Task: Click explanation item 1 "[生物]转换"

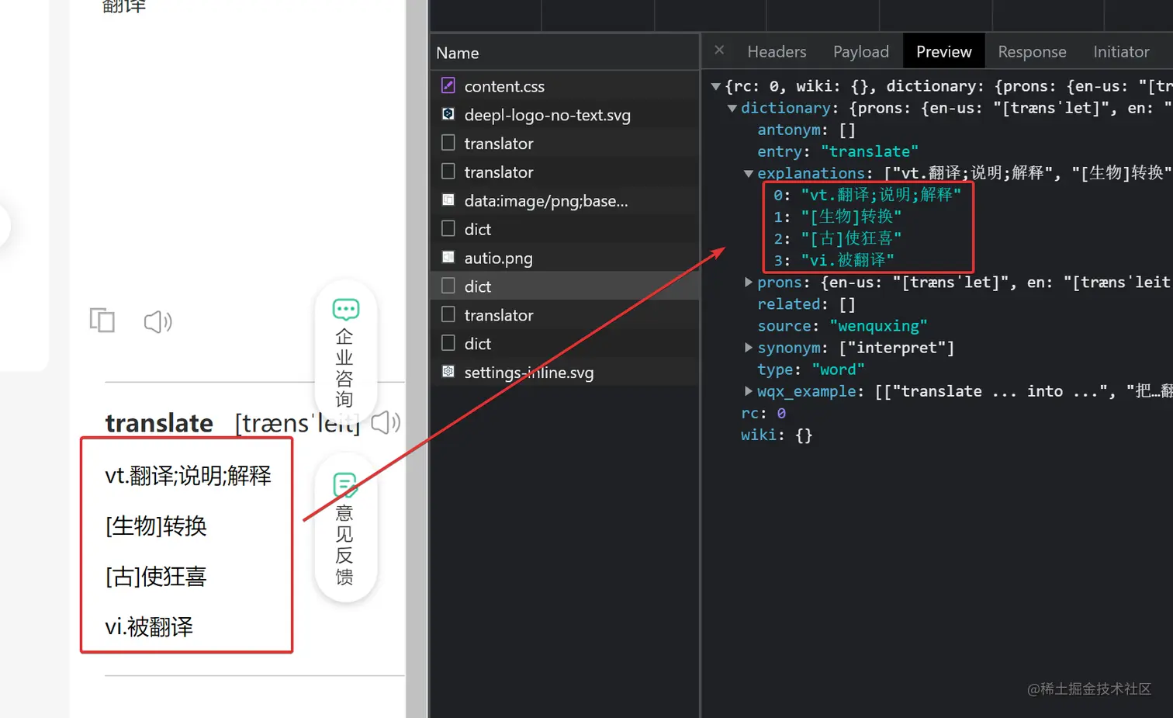Action: [838, 217]
